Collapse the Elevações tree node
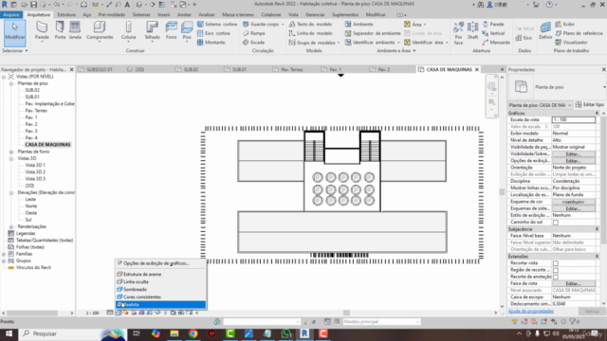The image size is (607, 341). (11, 192)
